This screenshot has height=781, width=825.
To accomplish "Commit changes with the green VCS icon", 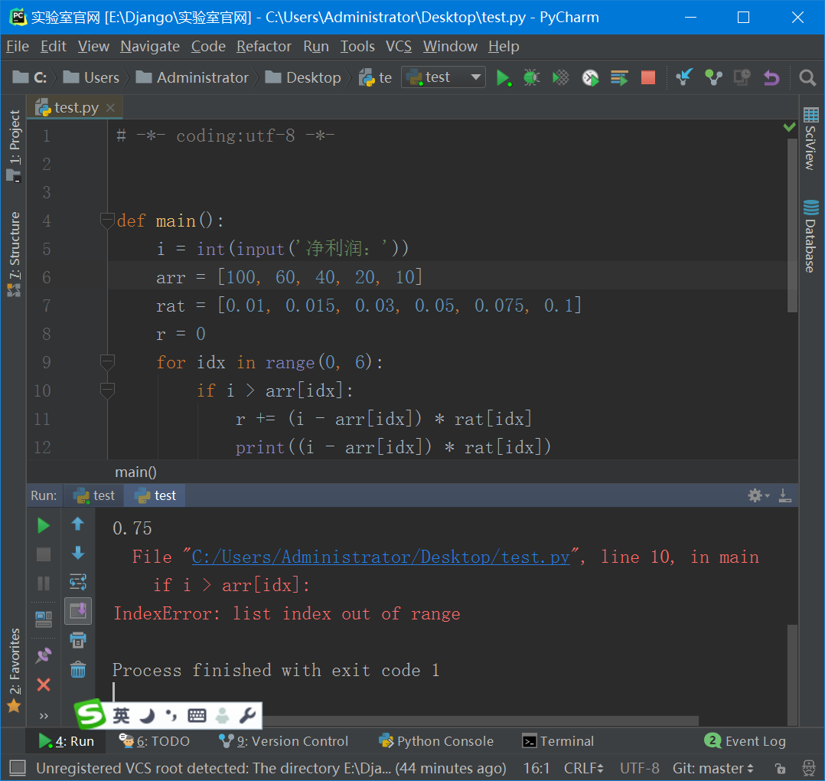I will (x=713, y=78).
